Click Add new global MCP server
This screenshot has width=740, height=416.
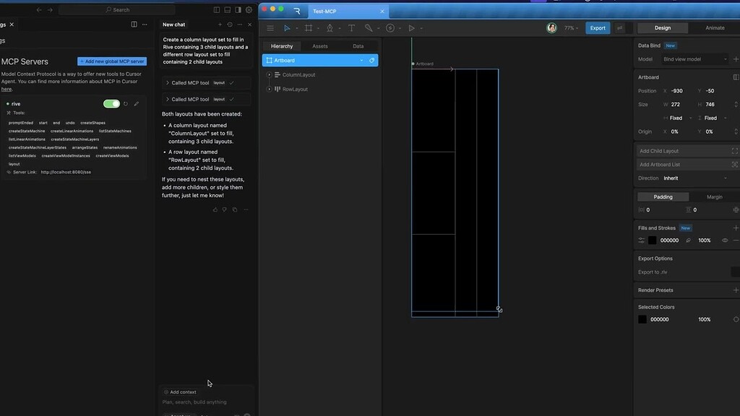click(x=113, y=61)
